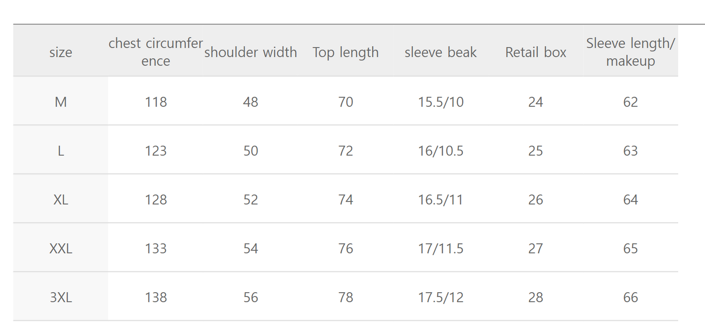This screenshot has width=705, height=335.
Task: Select top length value 74 for XL
Action: 345,200
